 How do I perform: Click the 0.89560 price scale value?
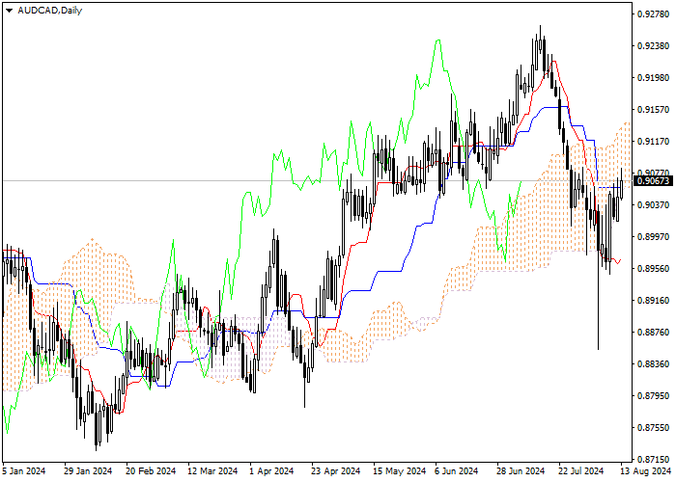(x=654, y=268)
